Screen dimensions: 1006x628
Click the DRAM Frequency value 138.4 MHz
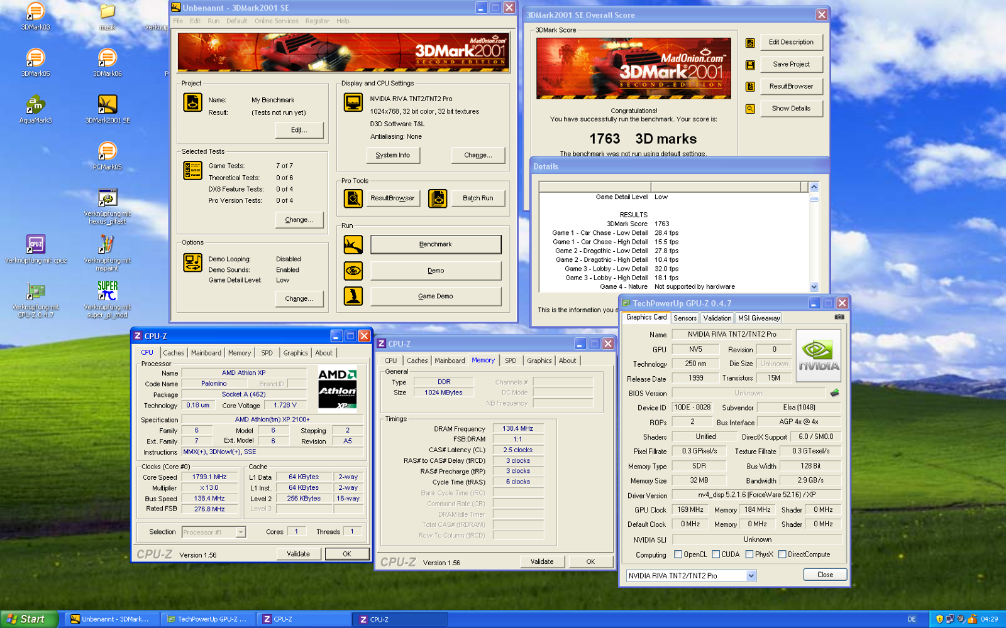point(518,428)
